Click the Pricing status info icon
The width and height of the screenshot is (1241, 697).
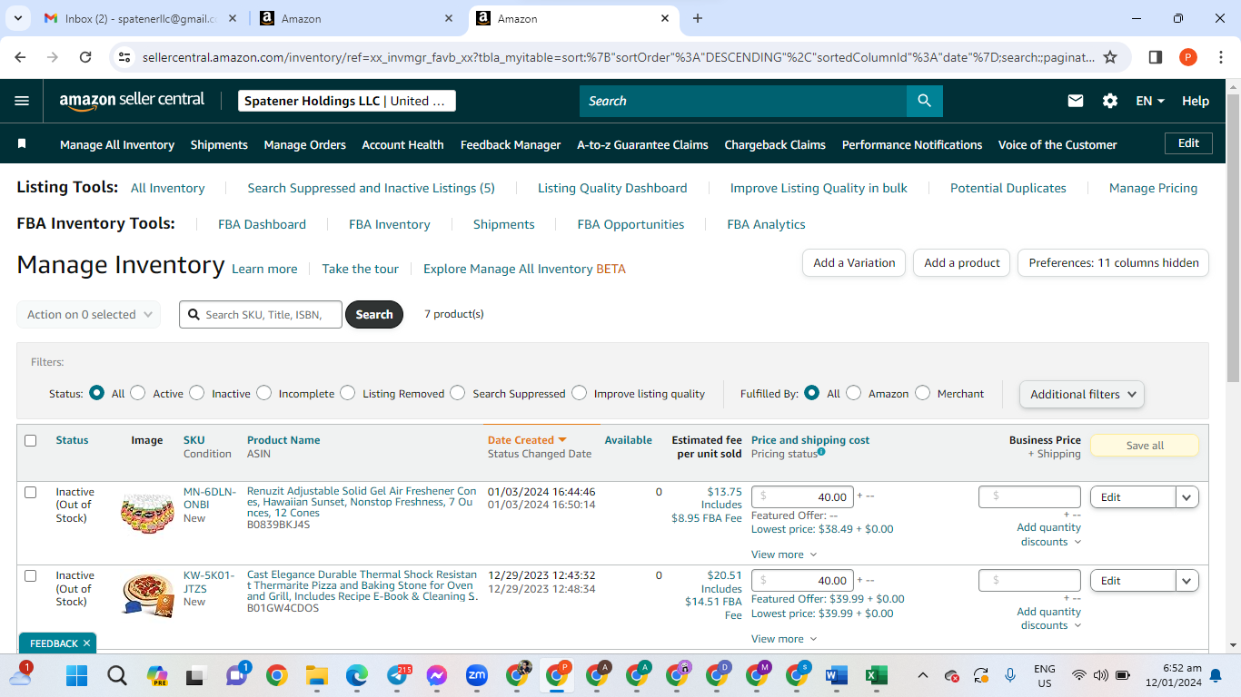821,452
